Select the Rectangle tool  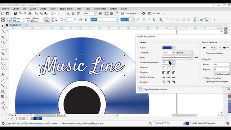(x=3, y=58)
